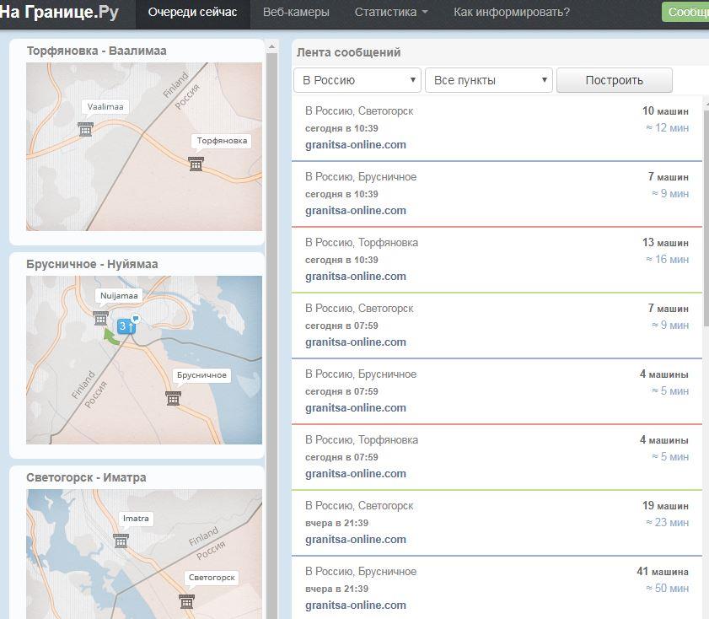Image resolution: width=709 pixels, height=619 pixels.
Task: Click the Vaalimaa checkpoint building icon
Action: (x=85, y=129)
